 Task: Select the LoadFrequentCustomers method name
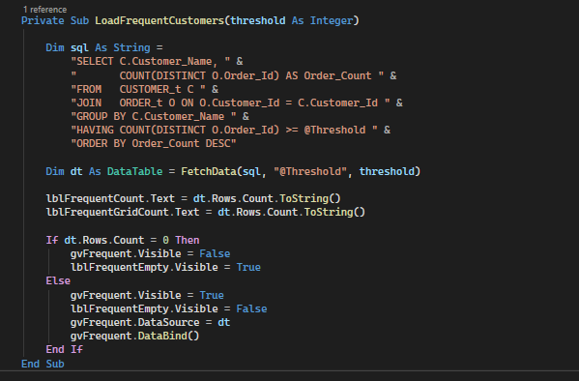point(159,20)
